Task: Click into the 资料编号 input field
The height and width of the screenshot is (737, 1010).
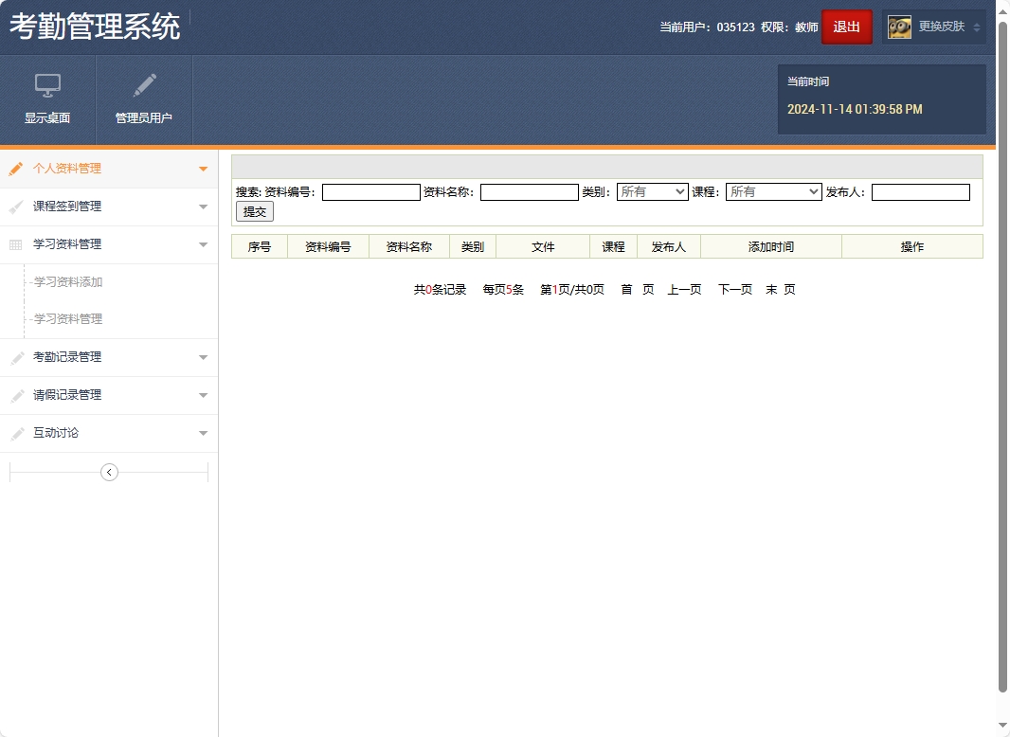Action: coord(370,191)
